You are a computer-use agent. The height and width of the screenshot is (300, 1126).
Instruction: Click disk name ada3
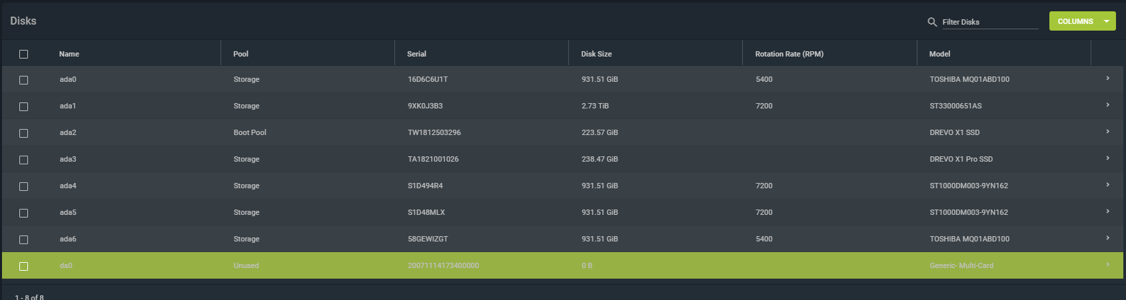[x=68, y=159]
